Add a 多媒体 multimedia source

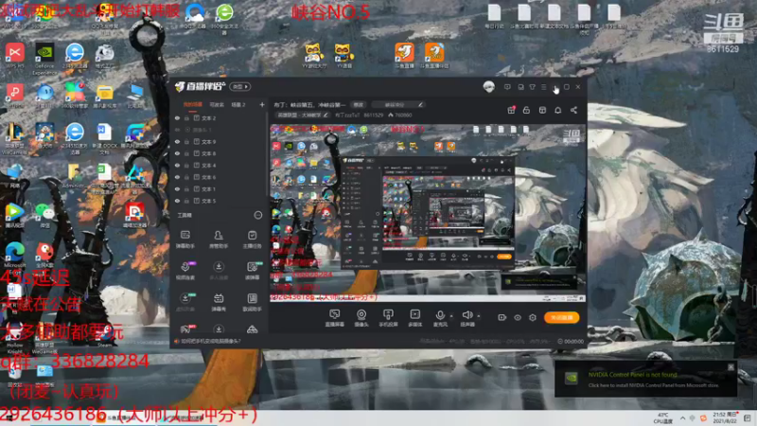[414, 318]
